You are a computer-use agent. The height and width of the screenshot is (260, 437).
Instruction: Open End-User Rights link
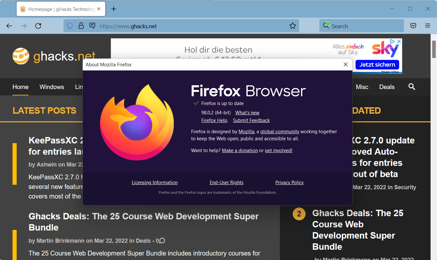(226, 183)
